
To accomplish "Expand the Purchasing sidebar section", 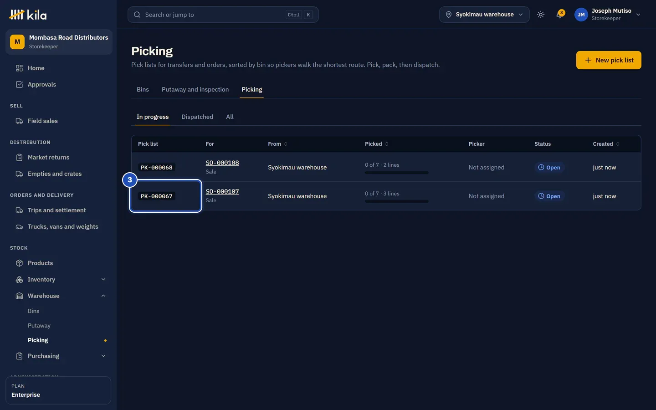I will pyautogui.click(x=103, y=356).
